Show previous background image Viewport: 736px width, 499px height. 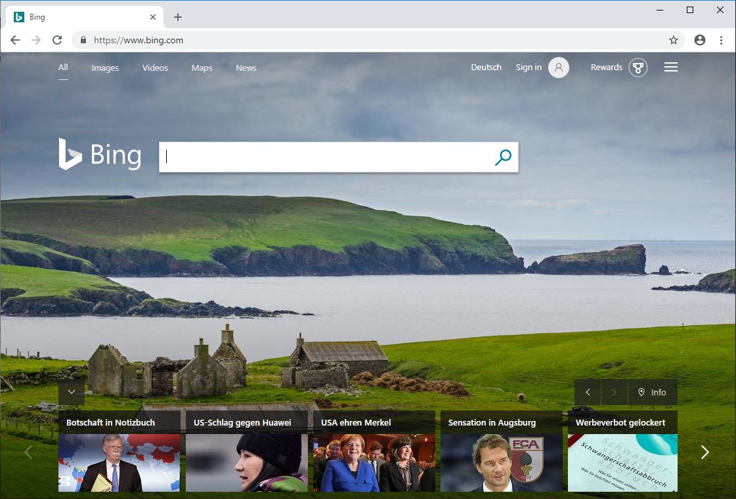588,392
